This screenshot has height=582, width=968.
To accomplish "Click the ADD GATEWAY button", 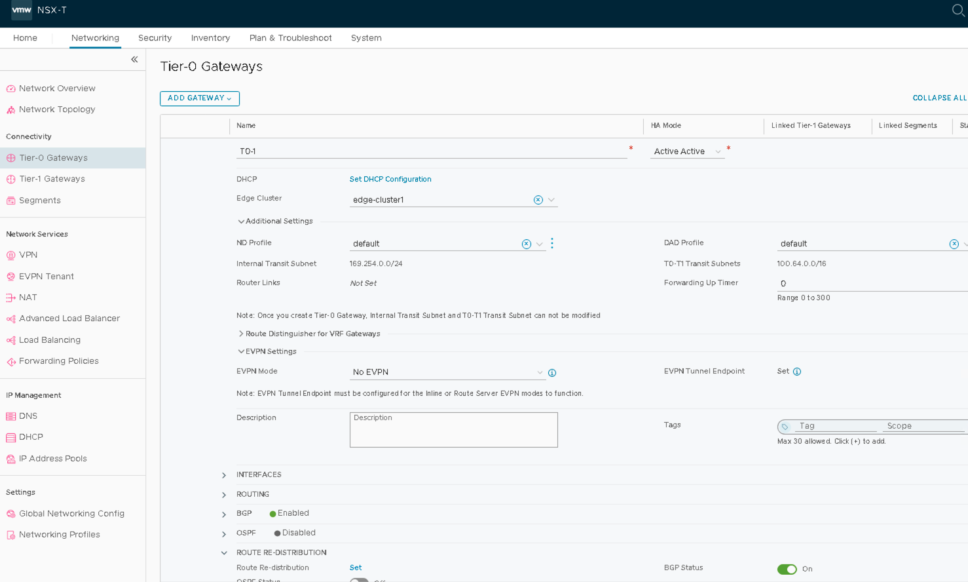I will coord(199,98).
